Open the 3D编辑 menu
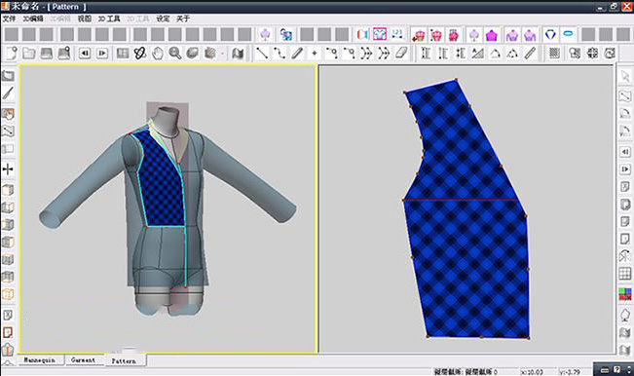Screen dimensions: 634x376 (33, 19)
